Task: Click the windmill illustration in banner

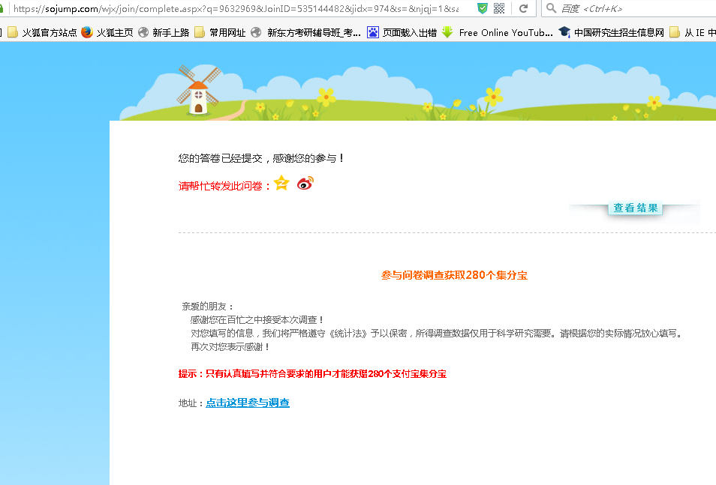Action: 199,90
